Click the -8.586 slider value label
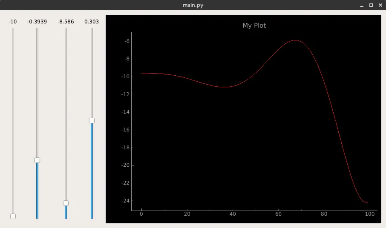 [x=66, y=22]
